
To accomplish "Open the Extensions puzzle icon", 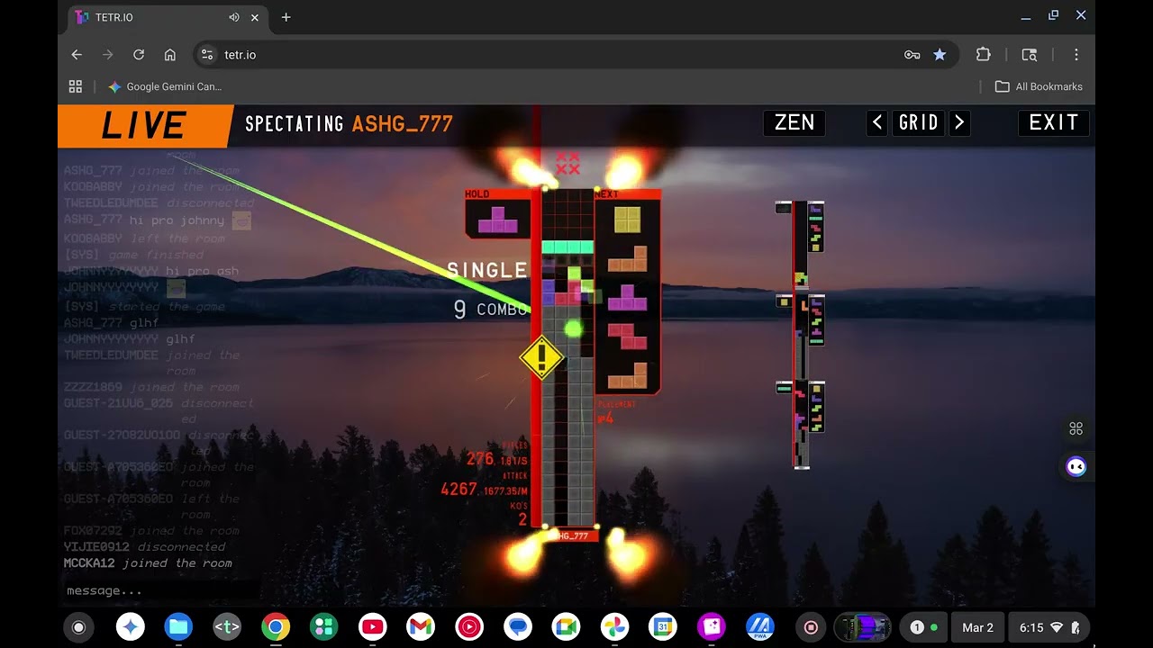I will pos(983,55).
